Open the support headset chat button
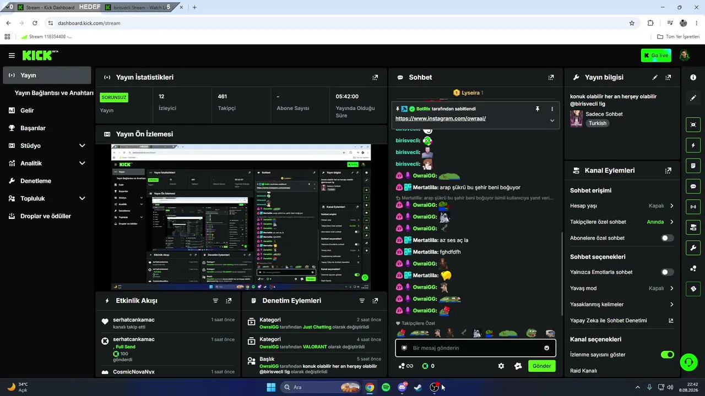This screenshot has height=396, width=705. pos(688,362)
